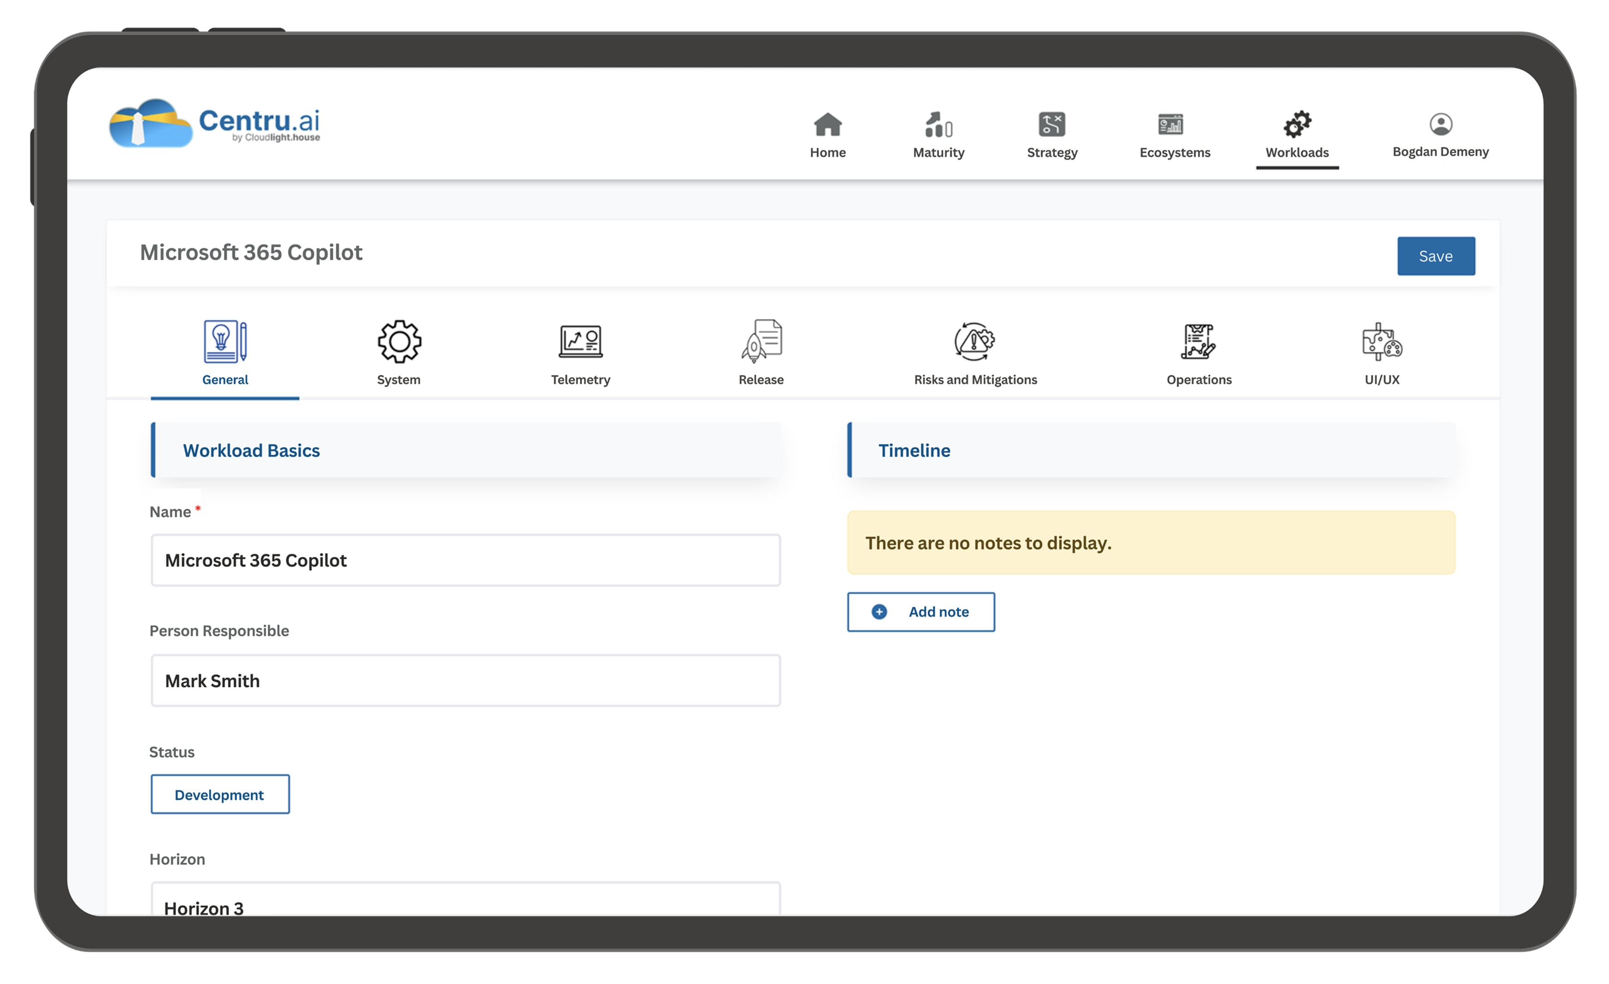1609x984 pixels.
Task: Click the Add note button text
Action: click(938, 612)
